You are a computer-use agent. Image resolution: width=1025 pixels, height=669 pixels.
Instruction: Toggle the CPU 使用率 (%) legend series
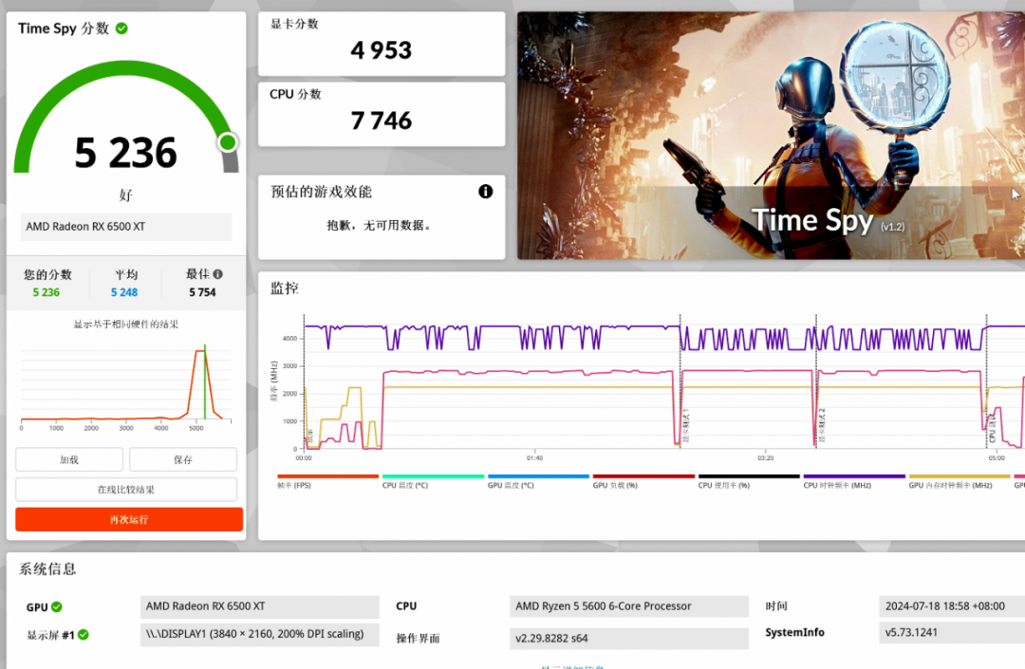tap(749, 481)
